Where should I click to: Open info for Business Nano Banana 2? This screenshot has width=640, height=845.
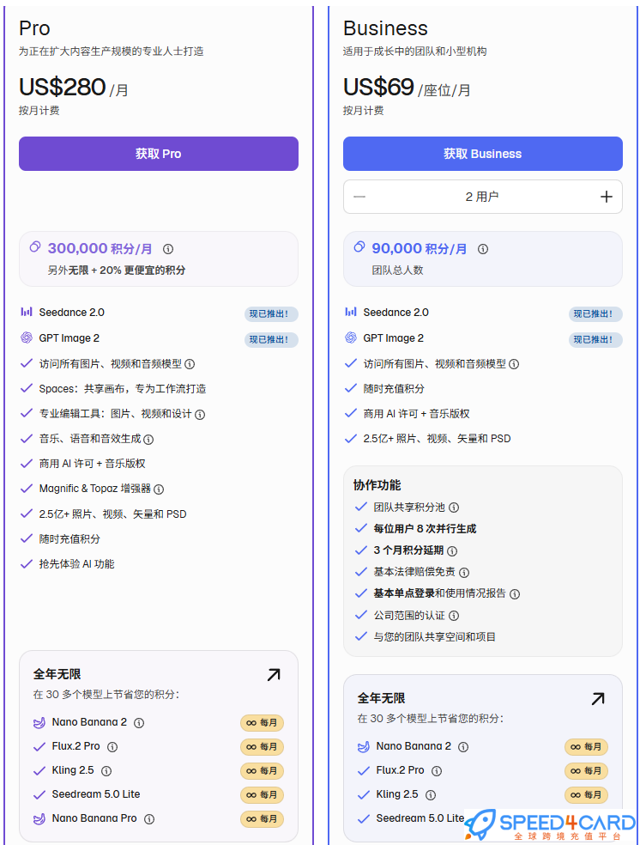(463, 747)
